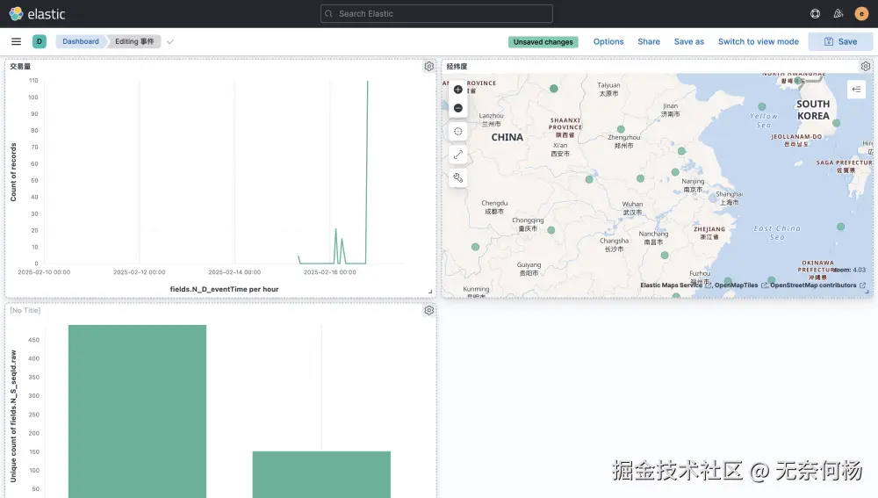Open panel options gear for 经纬度 map
The image size is (878, 498).
(x=866, y=66)
